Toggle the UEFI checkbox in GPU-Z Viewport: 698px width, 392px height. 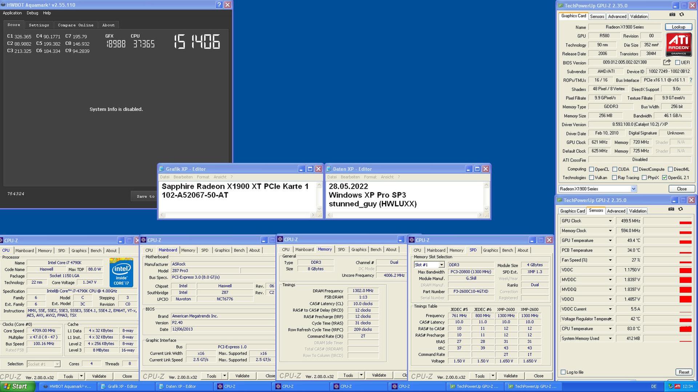click(678, 62)
